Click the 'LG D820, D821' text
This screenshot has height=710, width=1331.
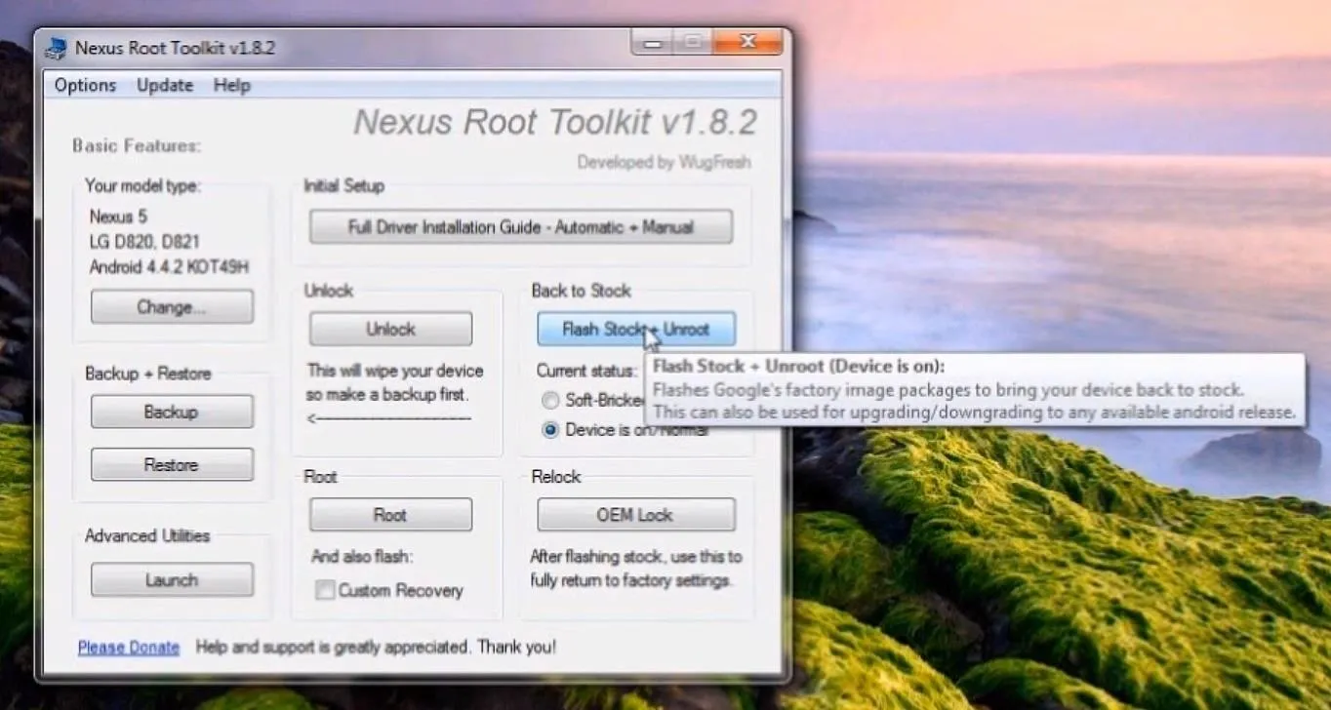point(144,241)
